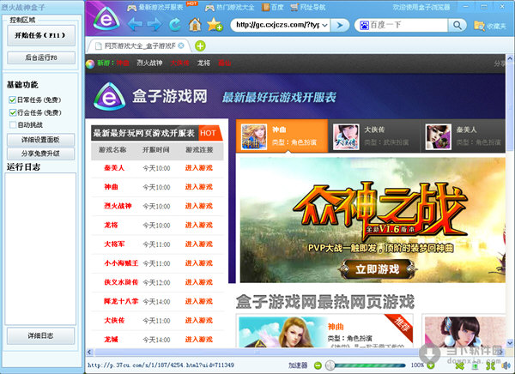Click the accelerator green slider track
Screen dimensions: 515x374
(371, 365)
